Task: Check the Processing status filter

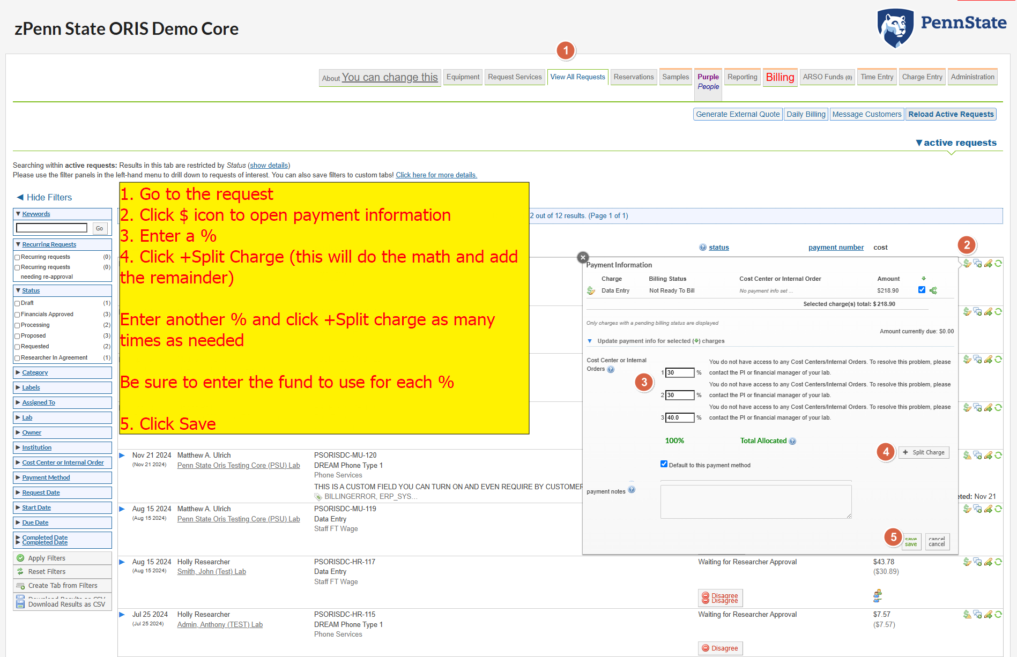Action: tap(17, 326)
